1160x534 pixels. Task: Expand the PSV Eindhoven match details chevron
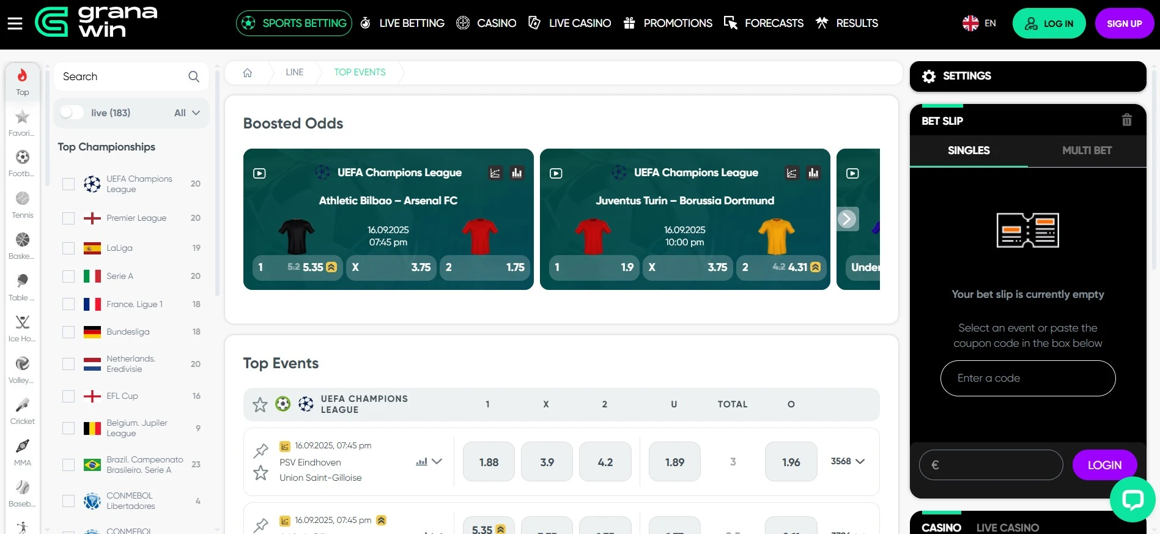coord(437,462)
